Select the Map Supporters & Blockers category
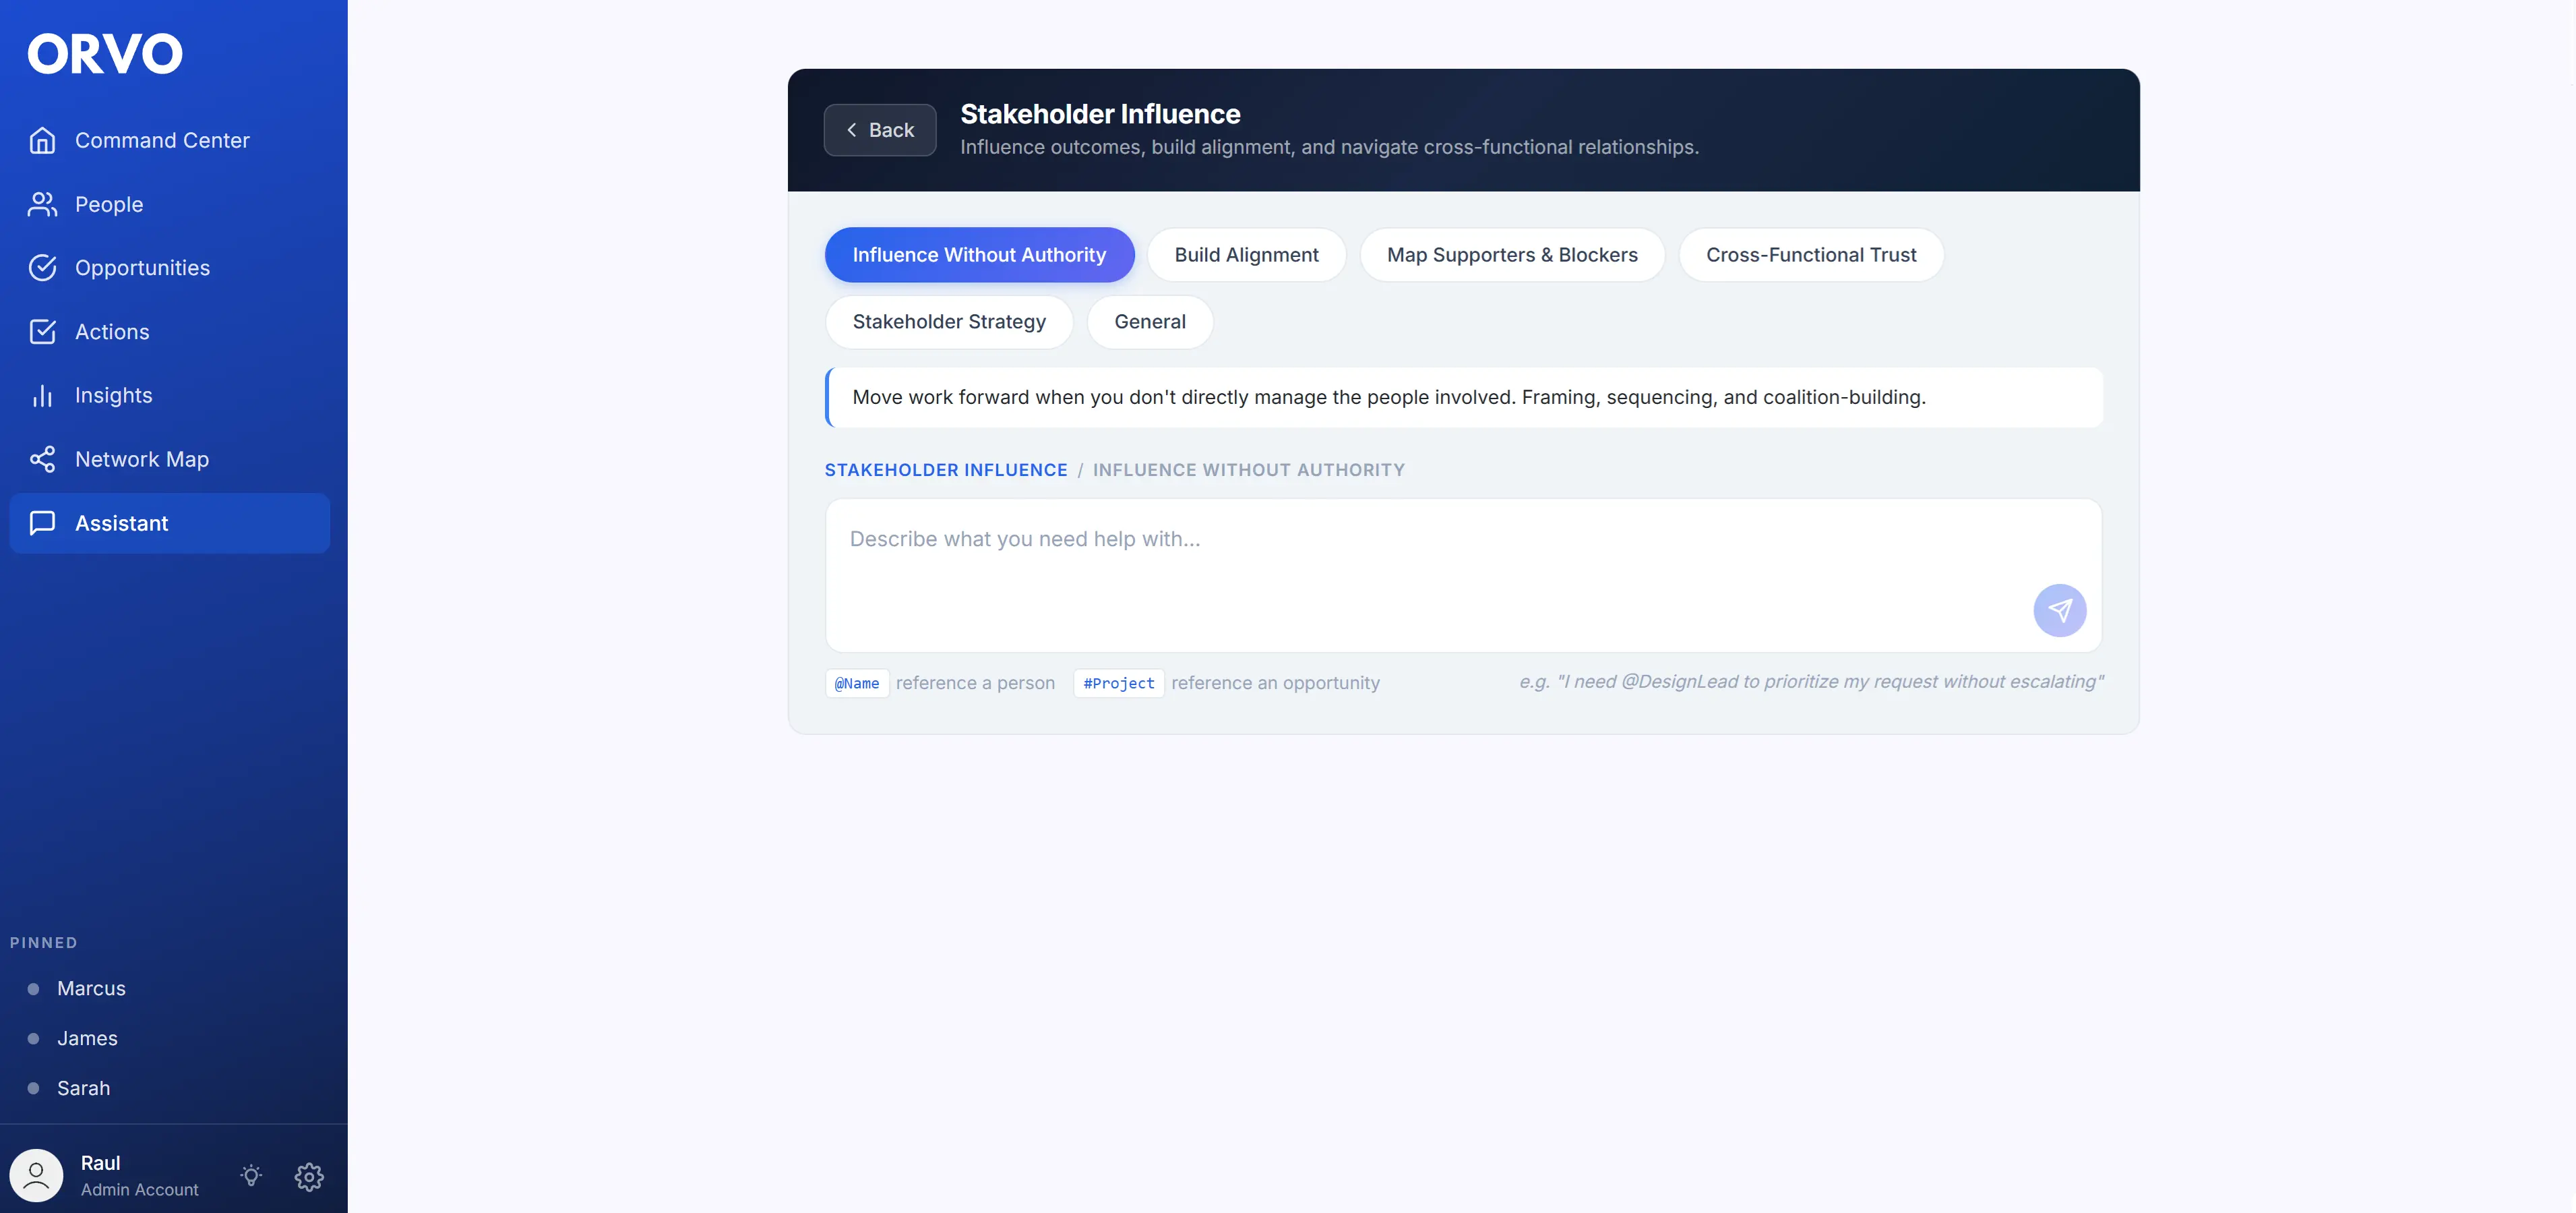 [x=1511, y=255]
